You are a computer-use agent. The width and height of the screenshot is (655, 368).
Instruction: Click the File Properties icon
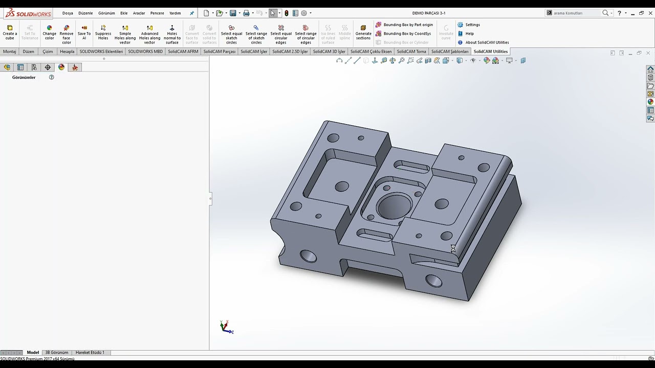tap(295, 13)
